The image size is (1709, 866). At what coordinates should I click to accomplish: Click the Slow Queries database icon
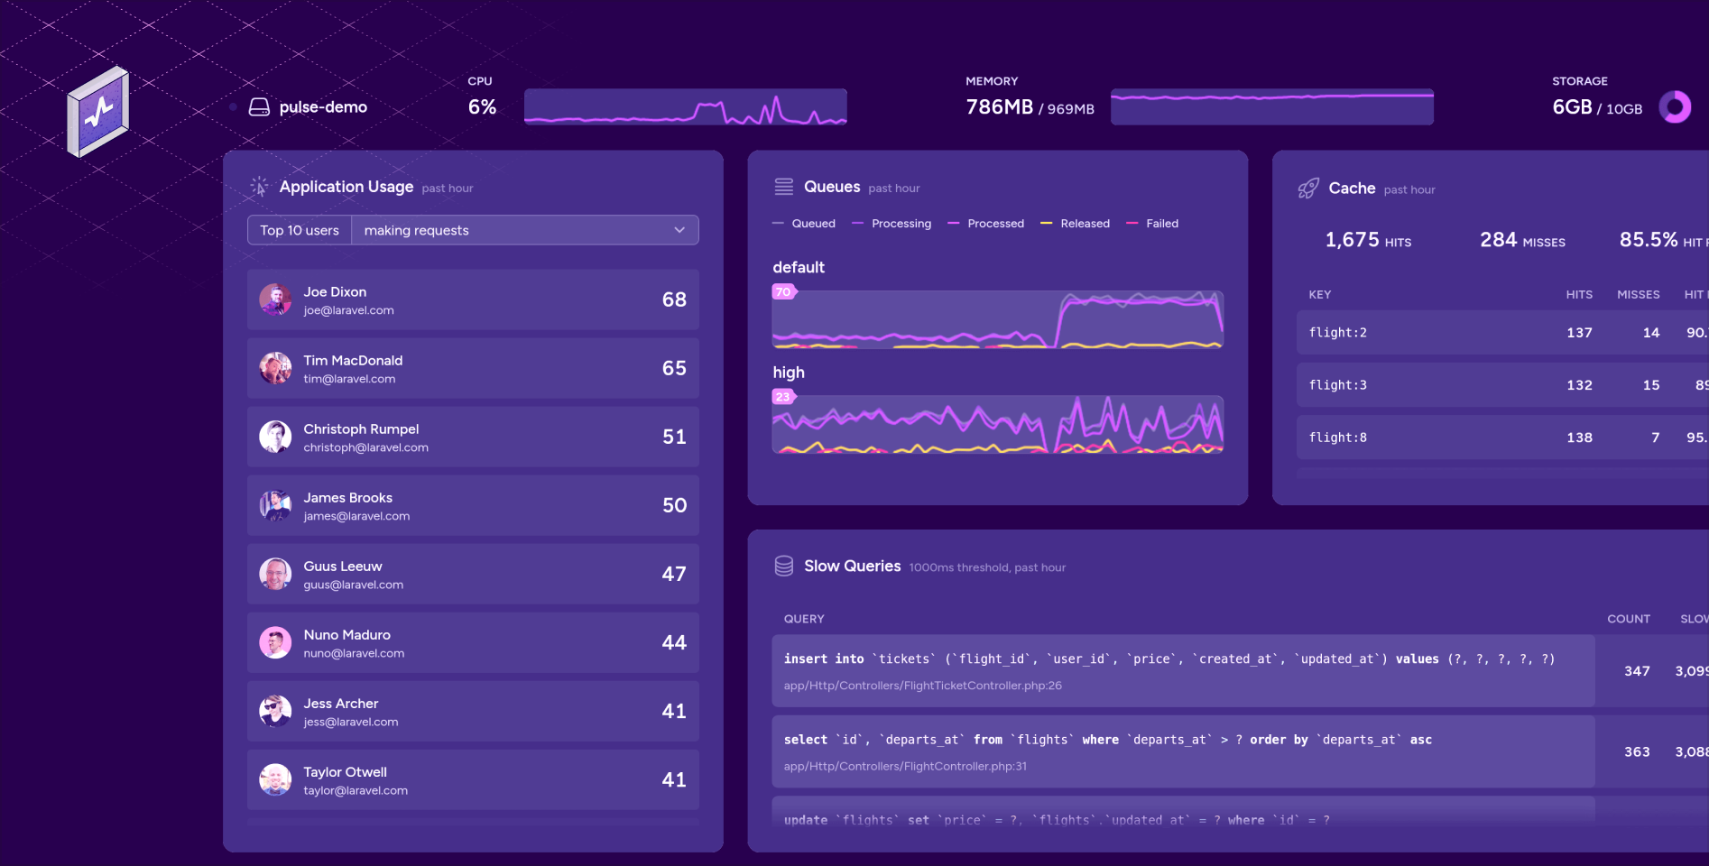[x=783, y=567]
